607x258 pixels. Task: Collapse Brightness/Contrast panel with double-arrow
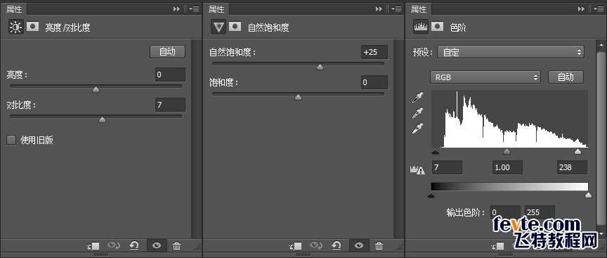point(176,8)
